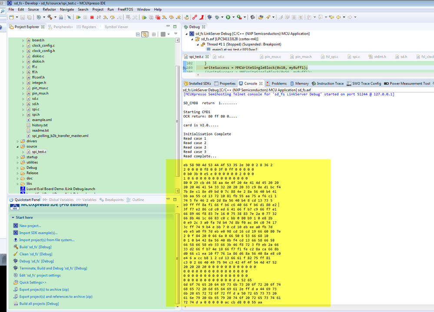This screenshot has height=312, width=434.
Task: Click the Open Element folder icon
Action: click(261, 17)
